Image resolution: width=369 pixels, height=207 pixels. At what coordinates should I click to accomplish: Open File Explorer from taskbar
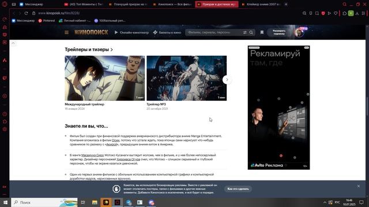[95, 202]
